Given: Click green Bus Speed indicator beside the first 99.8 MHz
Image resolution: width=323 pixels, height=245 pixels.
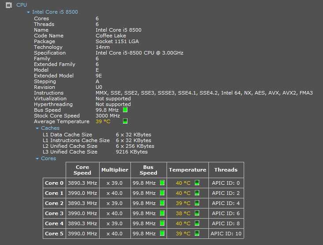Looking at the screenshot, I should tap(125, 110).
